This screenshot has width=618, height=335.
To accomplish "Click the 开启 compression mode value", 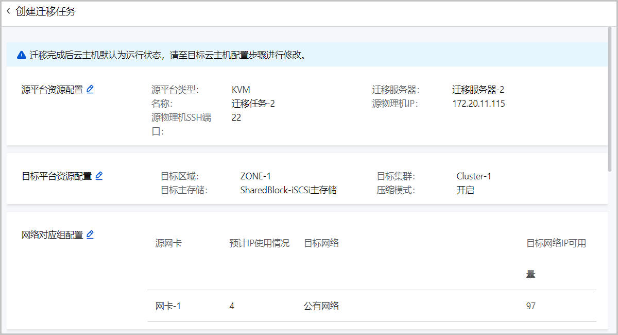I will tap(465, 190).
